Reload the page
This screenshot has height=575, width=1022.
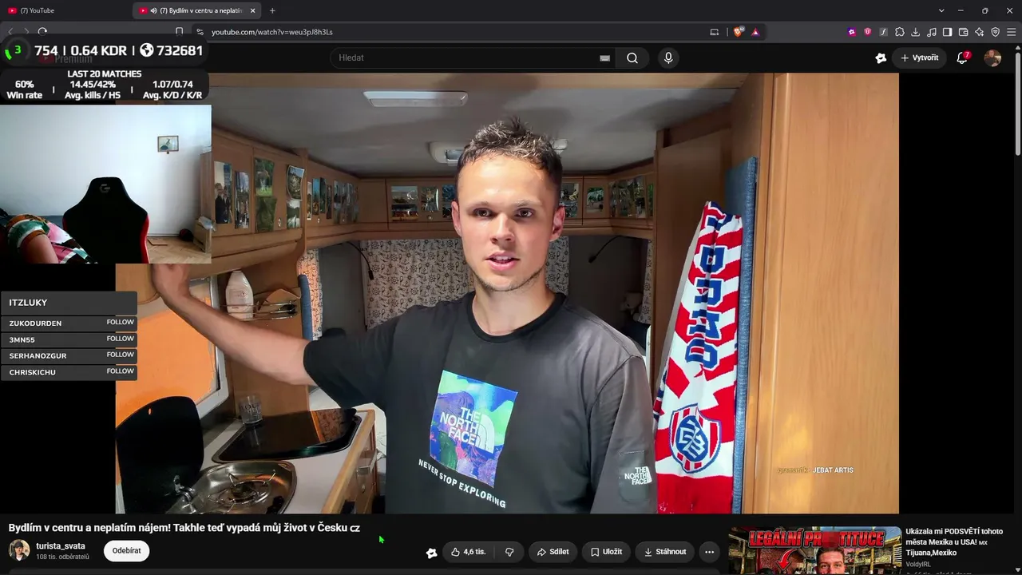(42, 32)
